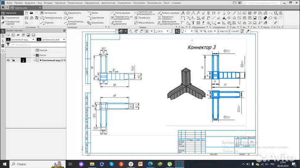This screenshot has height=168, width=300.
Task: Toggle lock icon of Системный вид
Action: click(14, 60)
